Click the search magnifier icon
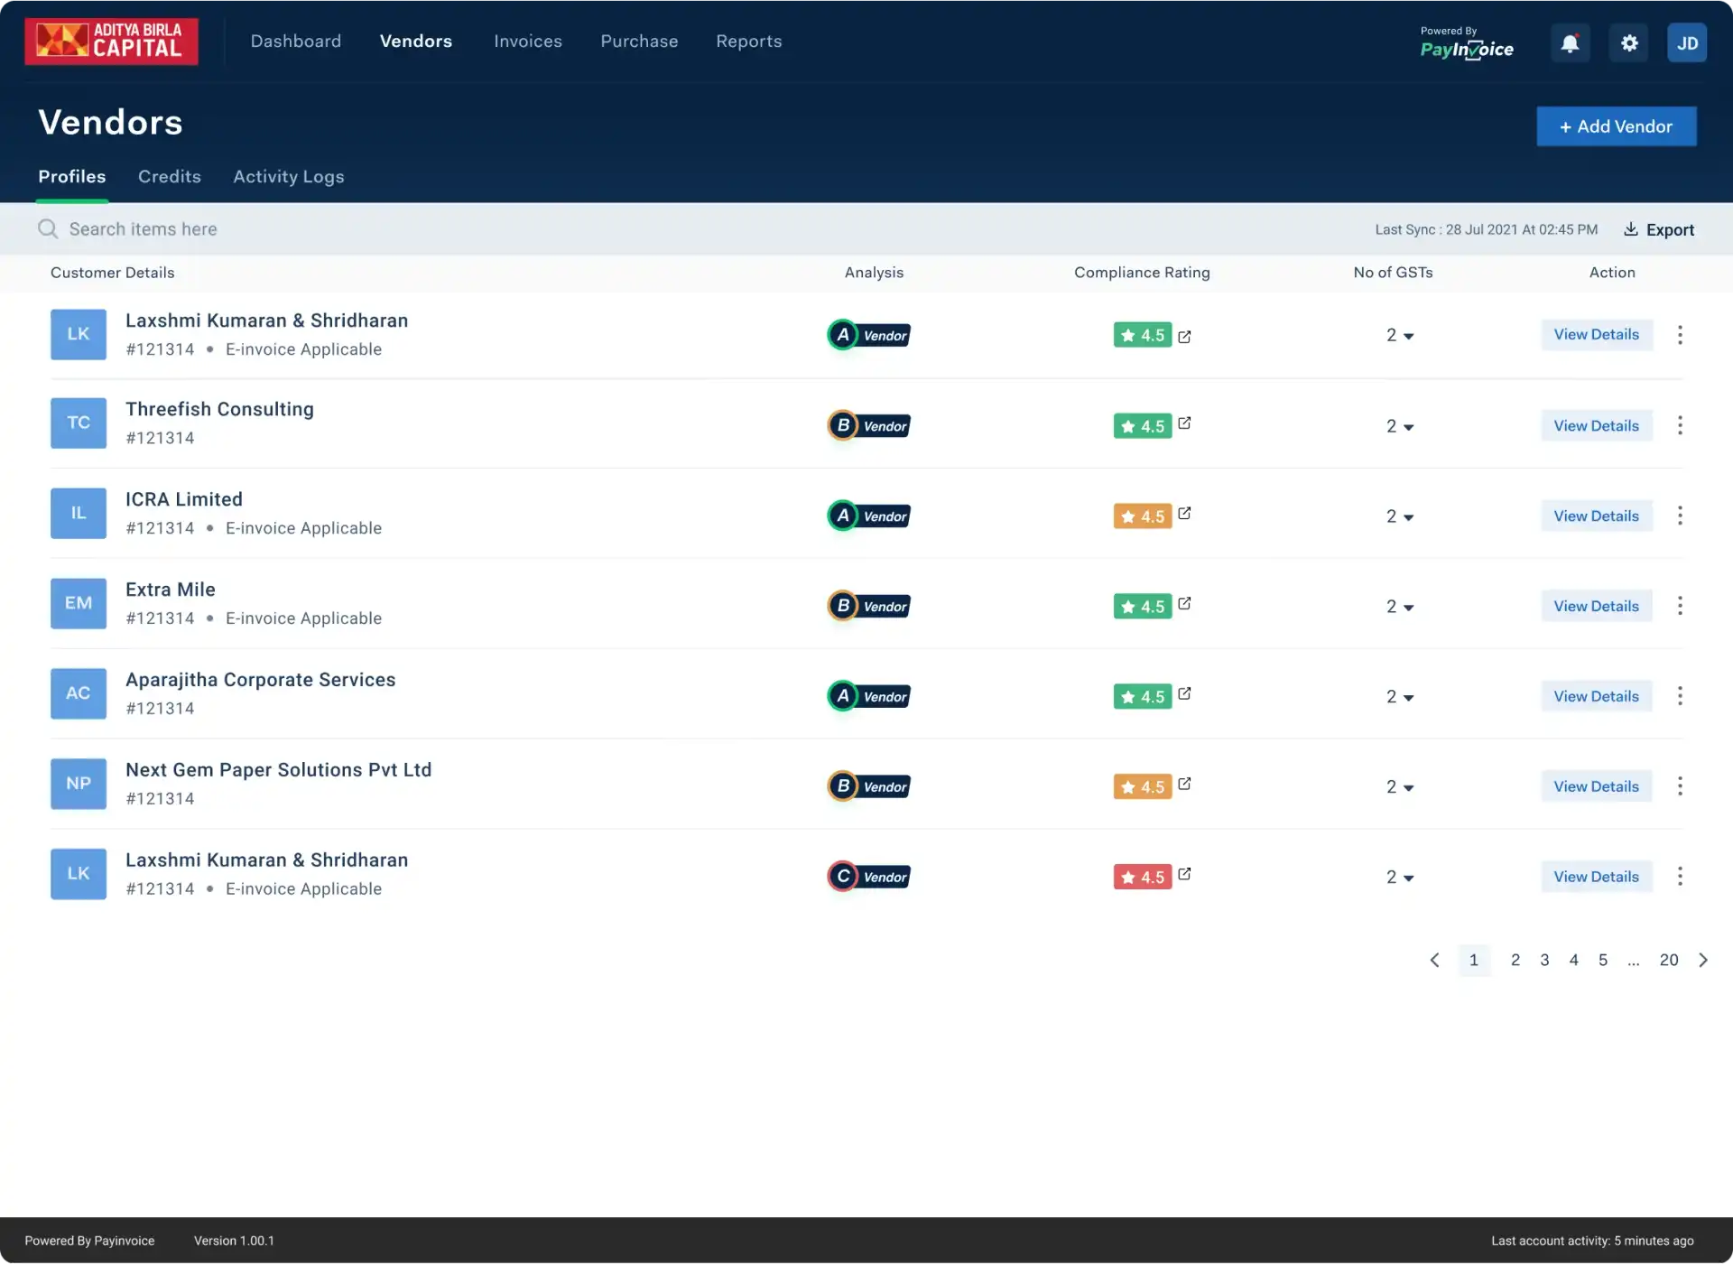Screen dimensions: 1733x1264 click(x=47, y=229)
